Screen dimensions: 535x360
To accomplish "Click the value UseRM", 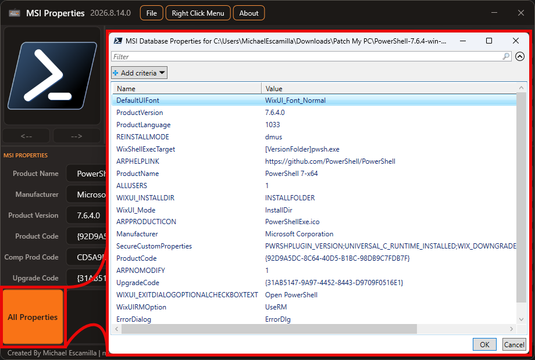I will click(276, 307).
